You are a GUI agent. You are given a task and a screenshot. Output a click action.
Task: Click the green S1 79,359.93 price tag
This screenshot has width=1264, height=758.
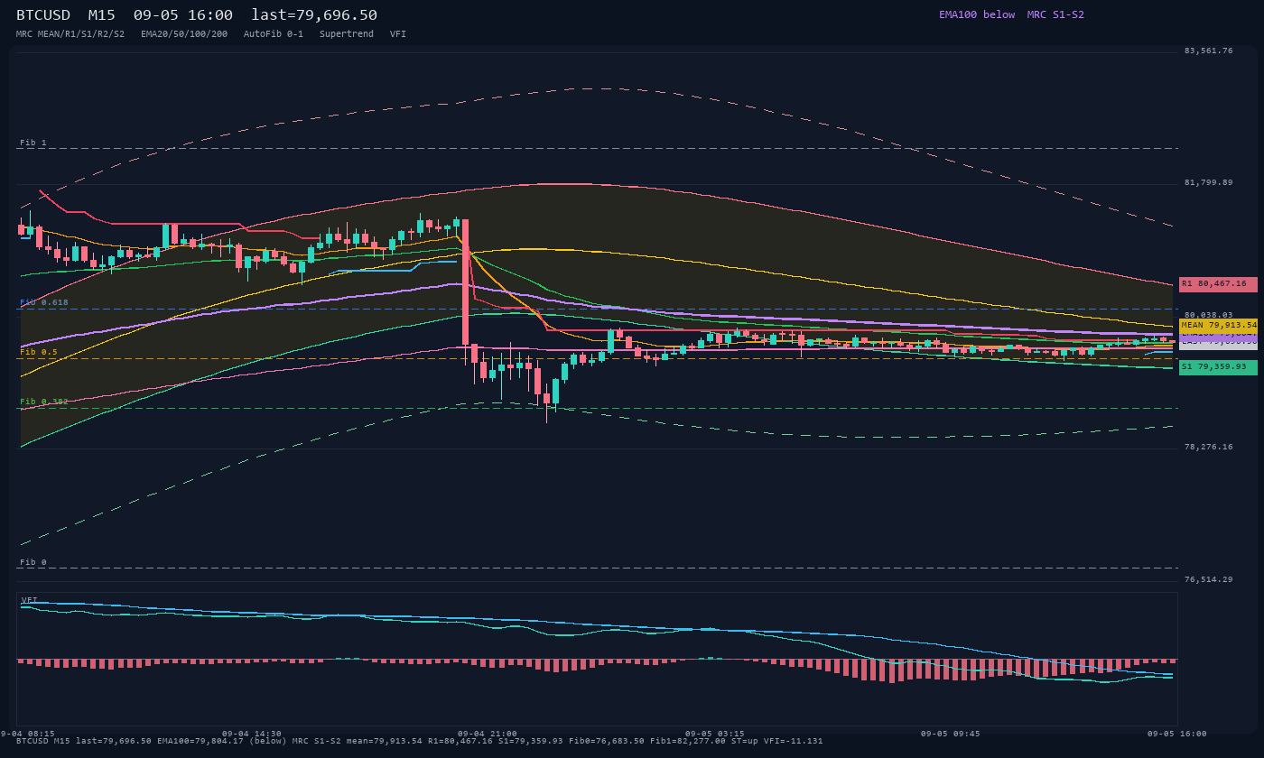1218,367
